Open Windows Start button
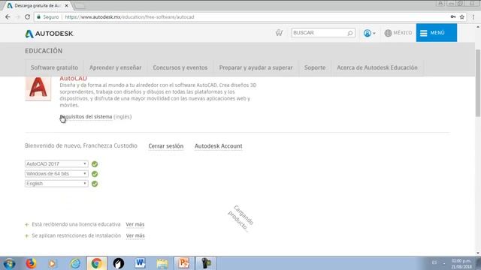 pos(9,263)
